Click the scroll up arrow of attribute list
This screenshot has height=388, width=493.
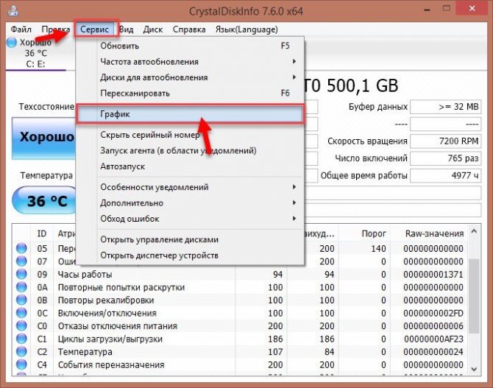pyautogui.click(x=474, y=232)
